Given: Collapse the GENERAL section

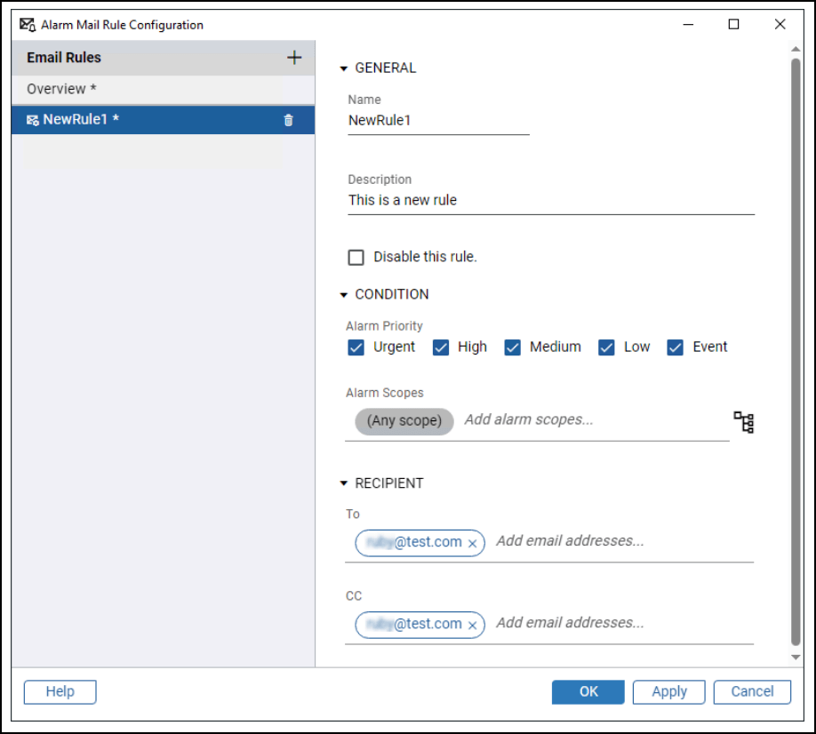Looking at the screenshot, I should pyautogui.click(x=344, y=68).
